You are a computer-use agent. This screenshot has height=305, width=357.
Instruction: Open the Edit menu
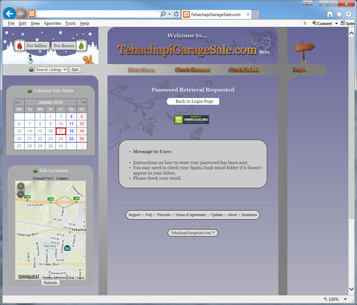[x=22, y=23]
